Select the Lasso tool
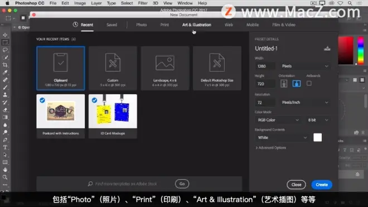 tap(5, 50)
